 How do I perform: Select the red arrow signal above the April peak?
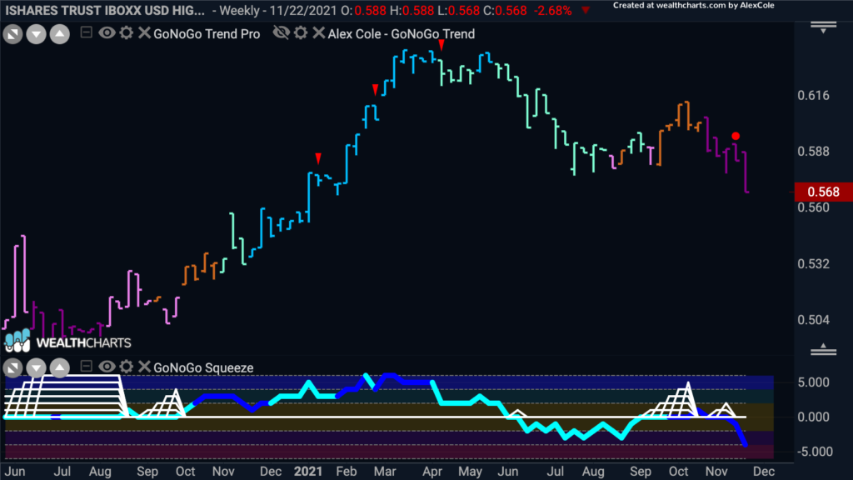pyautogui.click(x=441, y=45)
